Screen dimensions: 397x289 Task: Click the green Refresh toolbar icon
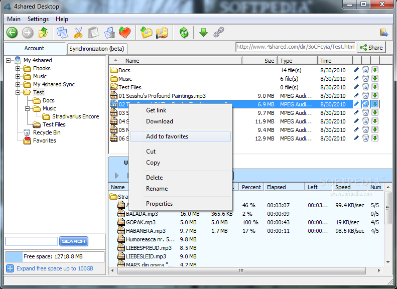pos(184,33)
